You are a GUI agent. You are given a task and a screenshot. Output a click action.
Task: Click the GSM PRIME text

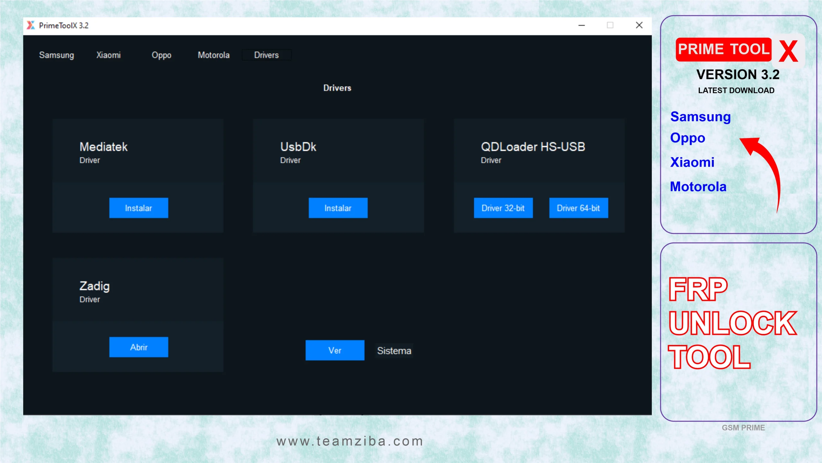[743, 428]
